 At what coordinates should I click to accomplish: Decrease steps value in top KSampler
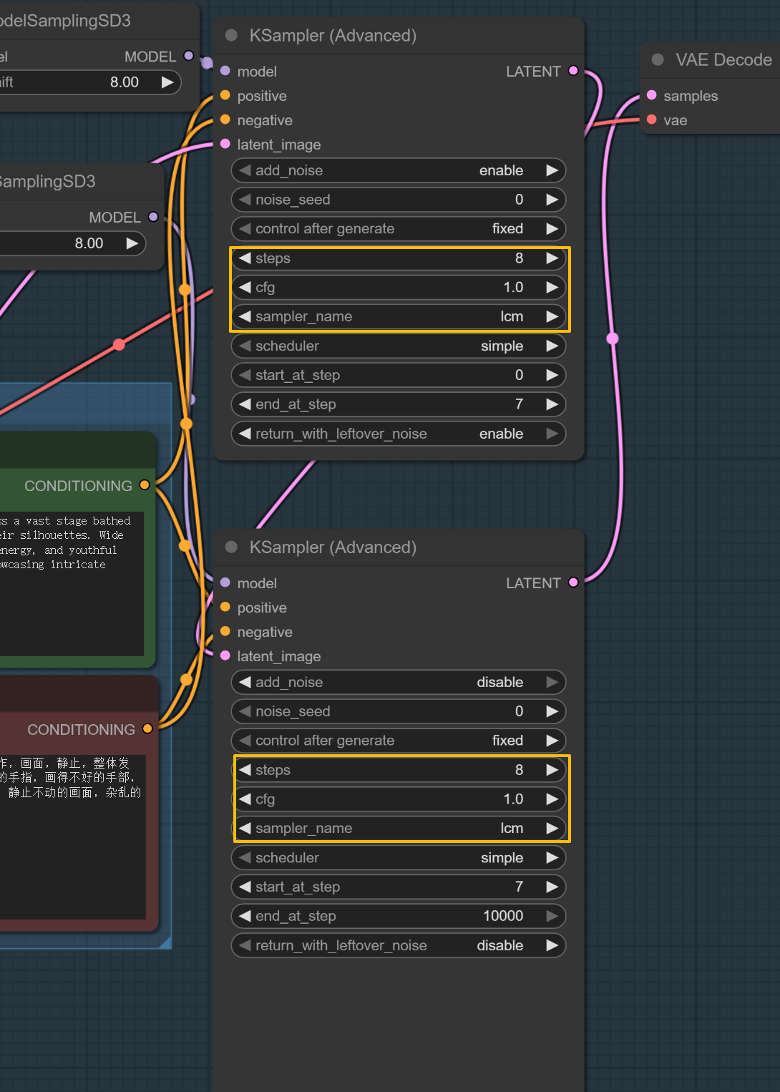245,258
